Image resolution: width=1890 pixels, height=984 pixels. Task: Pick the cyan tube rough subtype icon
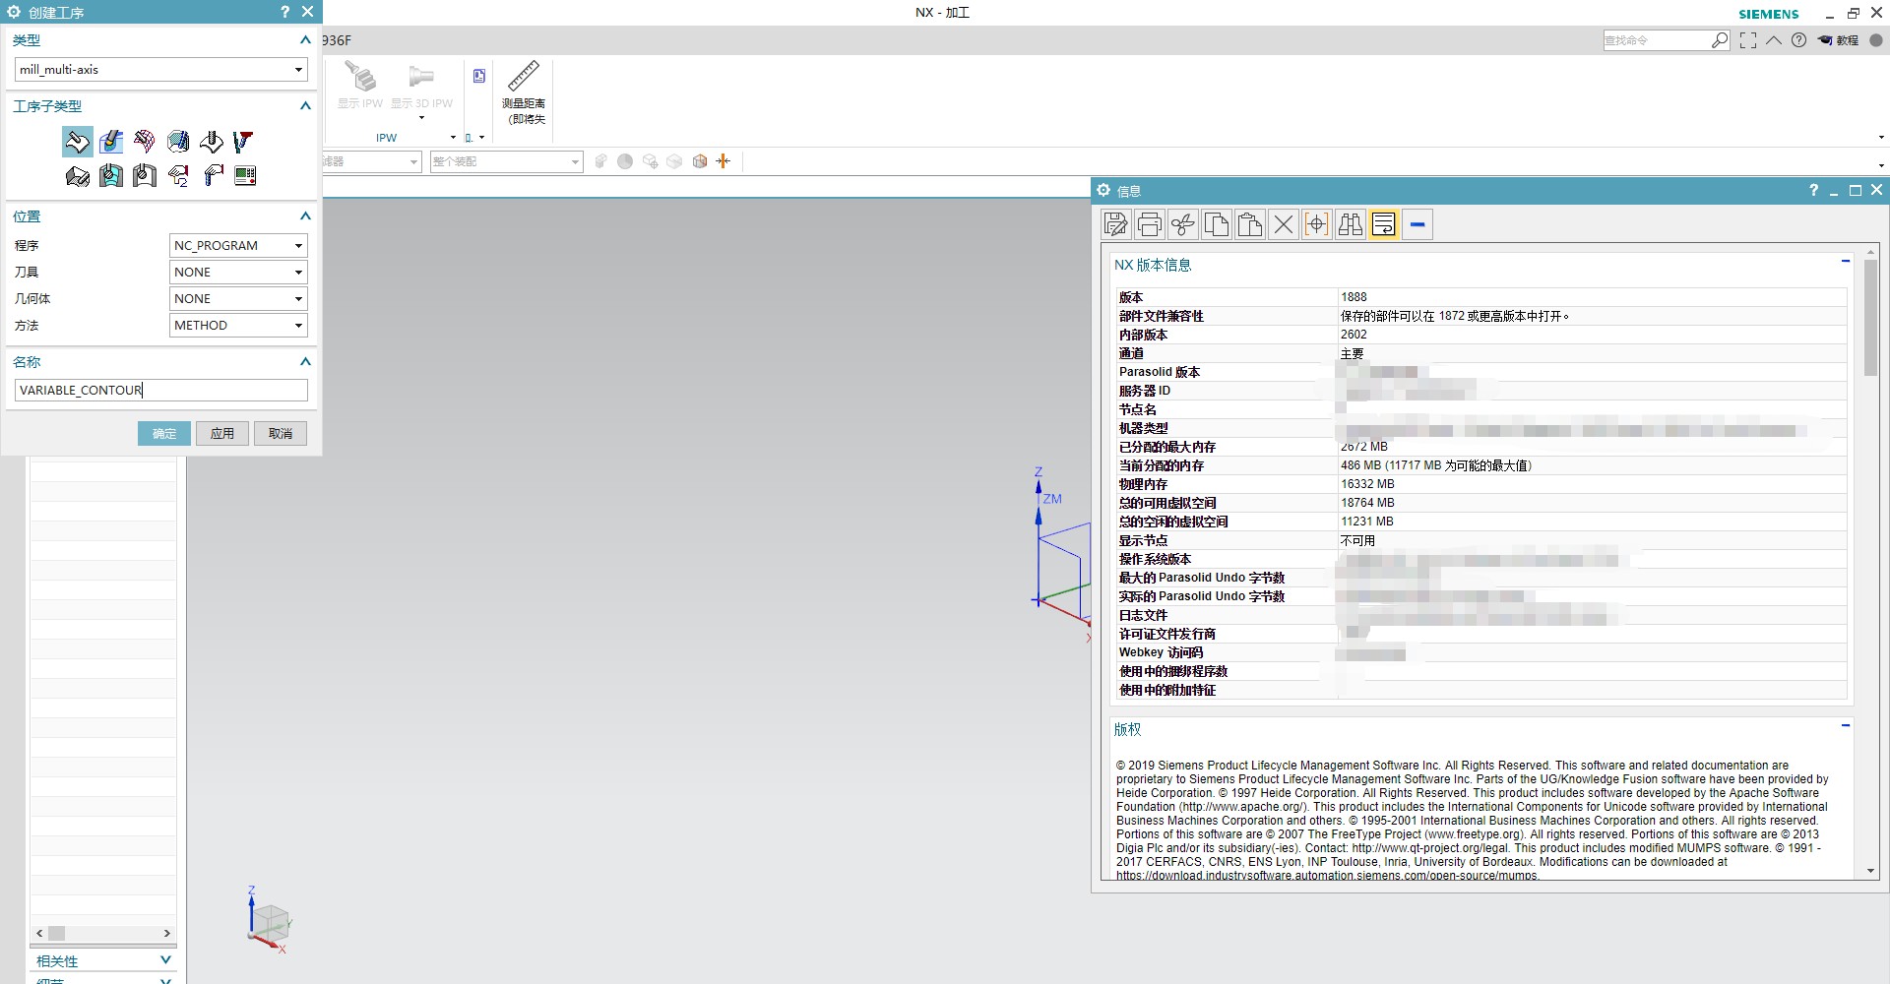pyautogui.click(x=111, y=176)
